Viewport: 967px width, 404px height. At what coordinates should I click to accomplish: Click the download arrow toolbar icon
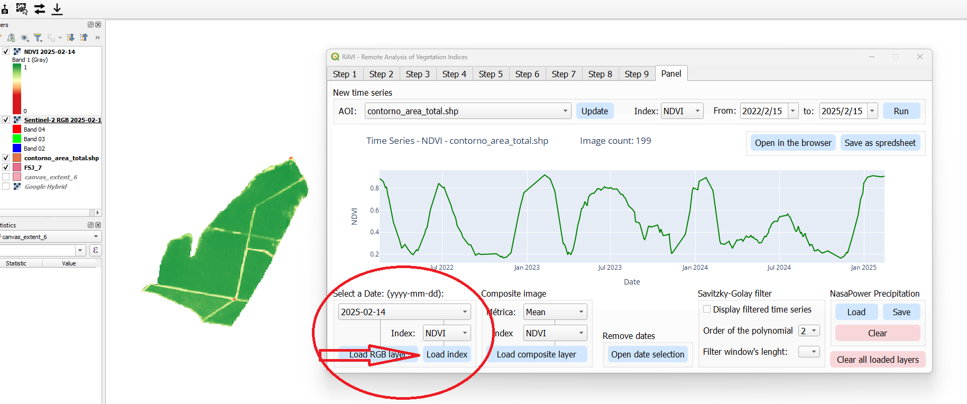(57, 9)
